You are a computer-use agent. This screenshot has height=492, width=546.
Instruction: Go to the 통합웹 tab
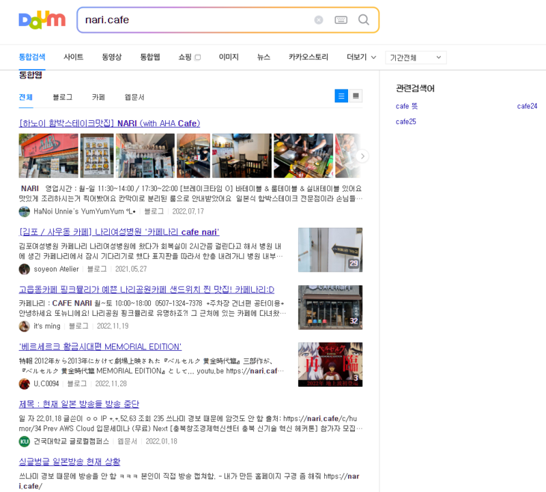point(150,57)
